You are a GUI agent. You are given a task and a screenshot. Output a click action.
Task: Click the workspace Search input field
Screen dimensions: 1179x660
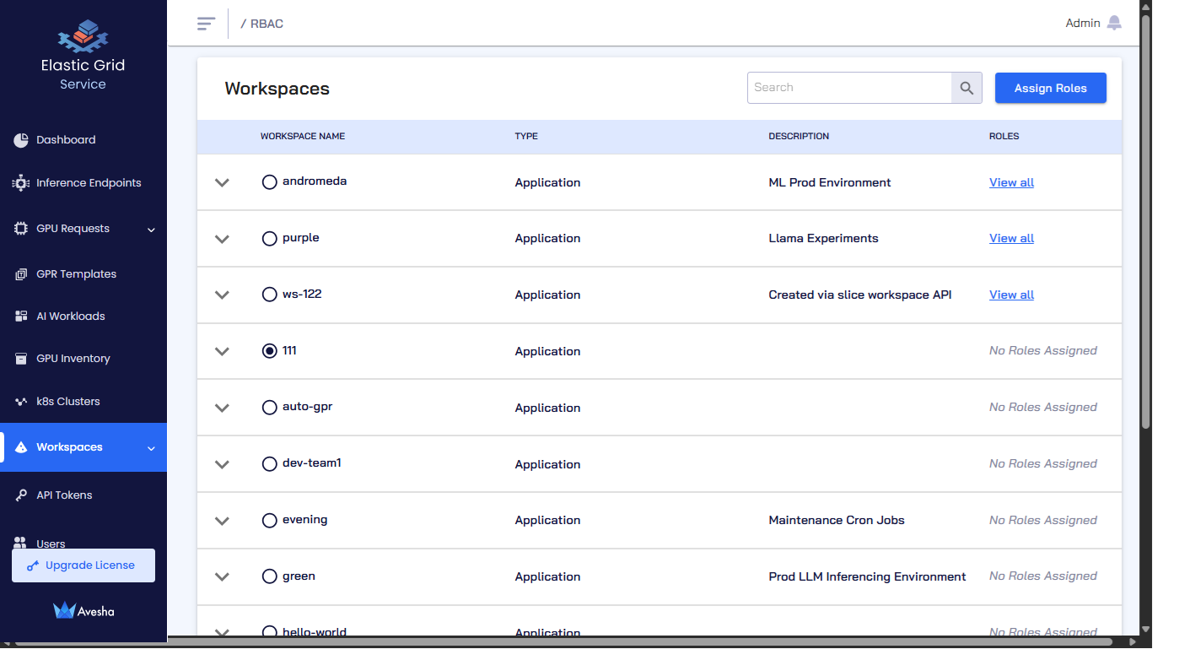[x=849, y=88]
